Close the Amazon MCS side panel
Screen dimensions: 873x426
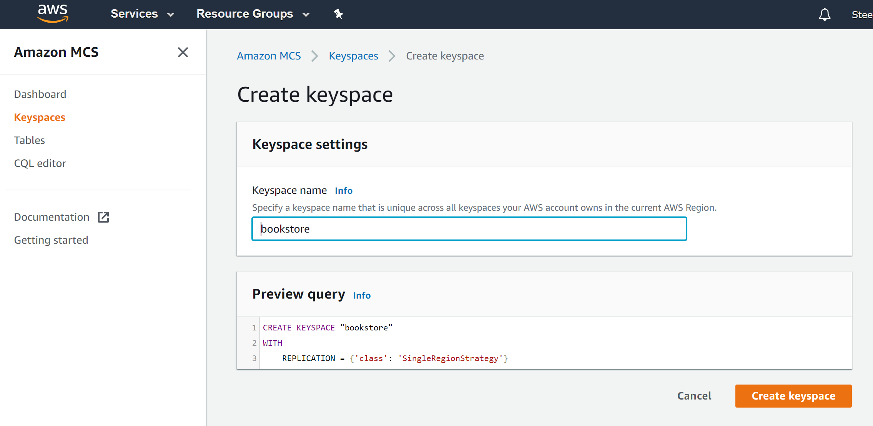click(183, 52)
